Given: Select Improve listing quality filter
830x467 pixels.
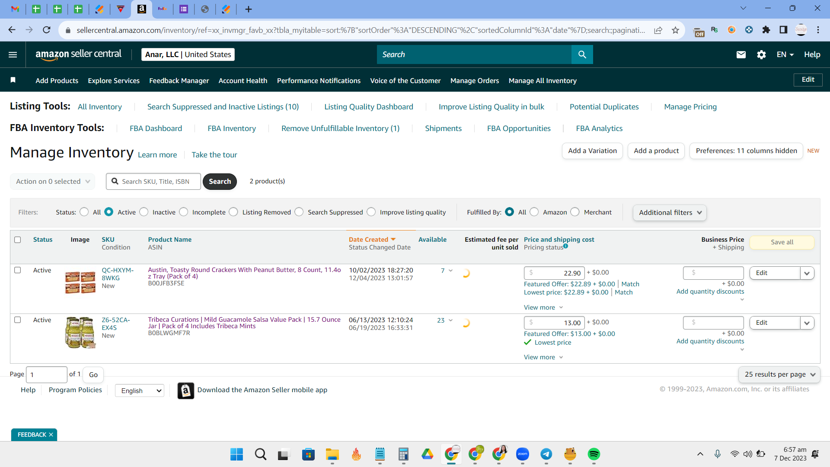Looking at the screenshot, I should tap(371, 212).
